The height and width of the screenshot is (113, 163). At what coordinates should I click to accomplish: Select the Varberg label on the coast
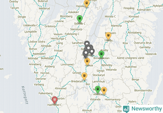pyautogui.click(x=39, y=84)
